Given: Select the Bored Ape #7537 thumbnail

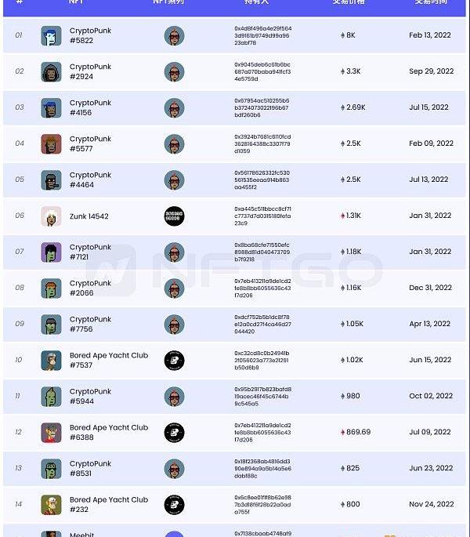Looking at the screenshot, I should [x=51, y=361].
